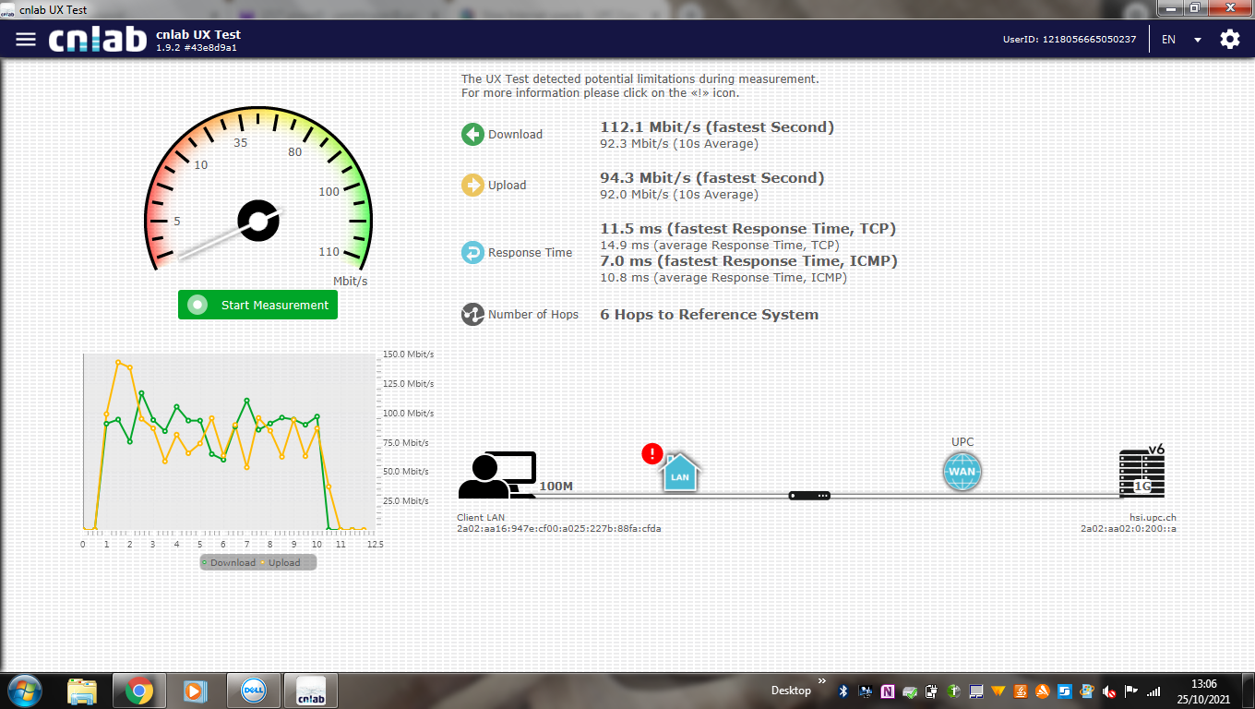
Task: Toggle Upload series in chart legend
Action: coord(281,562)
